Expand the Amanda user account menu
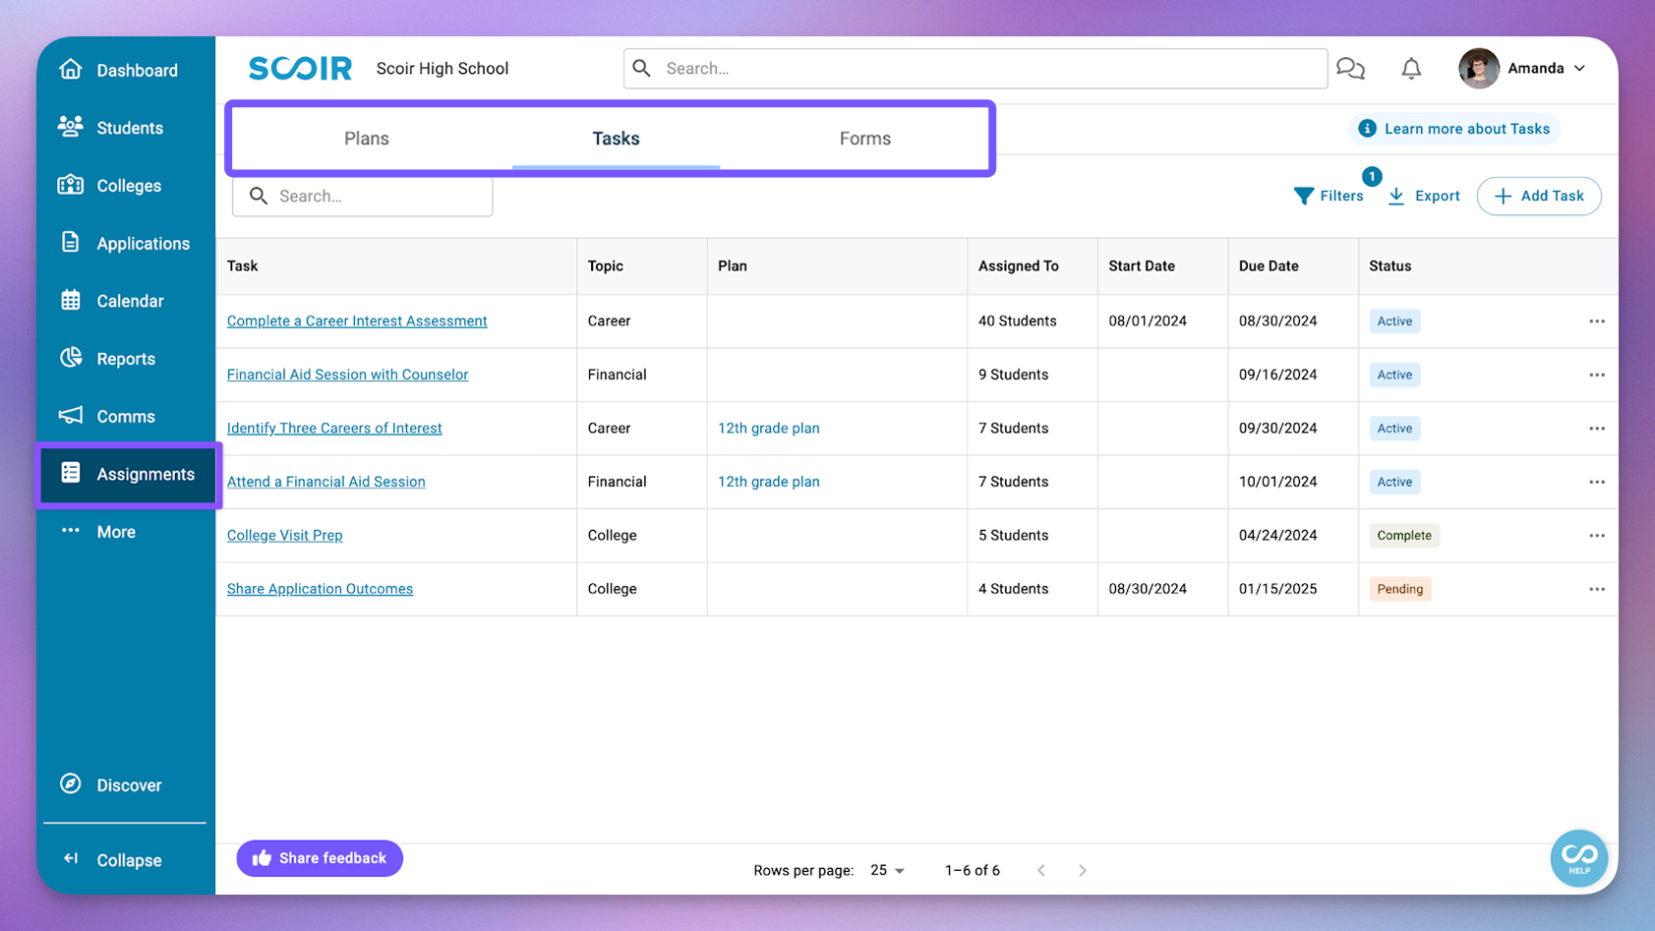 [1522, 69]
